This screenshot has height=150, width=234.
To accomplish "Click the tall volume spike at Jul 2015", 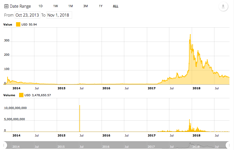I will pyautogui.click(x=80, y=118).
